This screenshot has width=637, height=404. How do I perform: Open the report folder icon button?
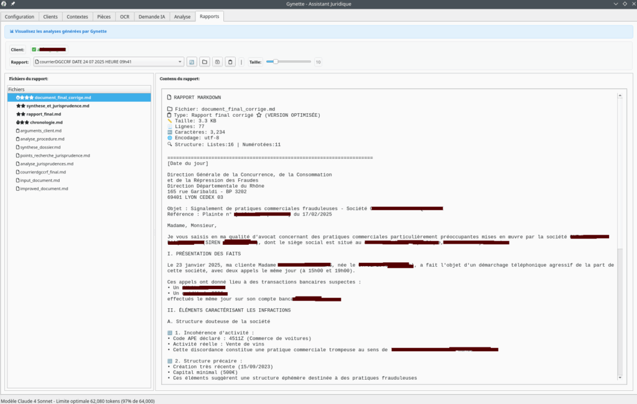205,62
